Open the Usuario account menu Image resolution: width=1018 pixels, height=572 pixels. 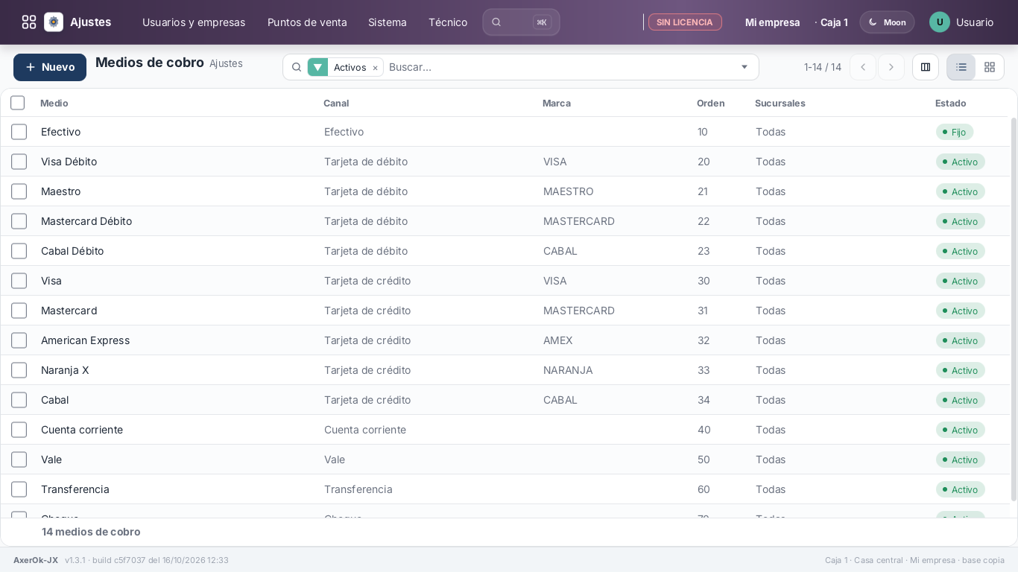pos(961,22)
